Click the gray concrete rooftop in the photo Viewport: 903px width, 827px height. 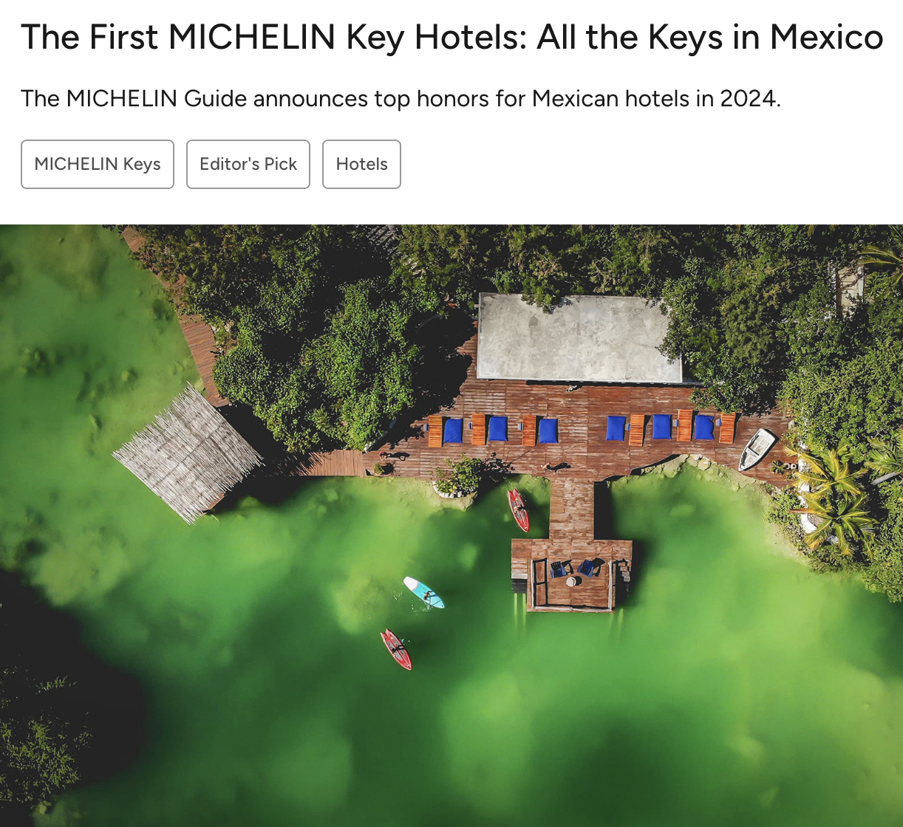579,339
